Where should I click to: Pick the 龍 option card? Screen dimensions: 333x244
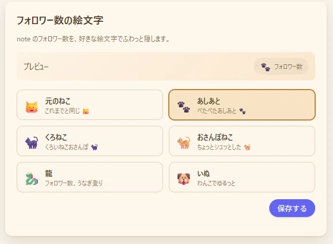90,177
